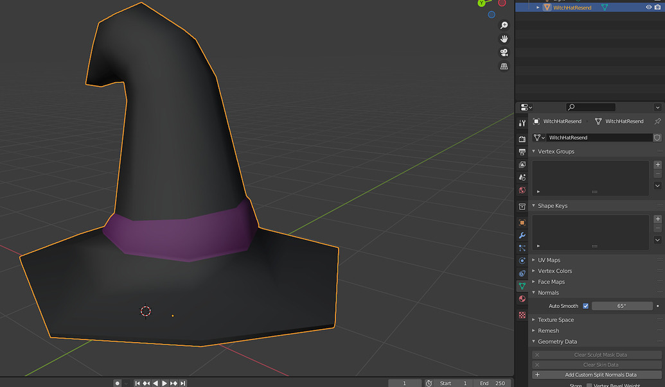Open the properties editor type dropdown
The width and height of the screenshot is (665, 387).
click(526, 107)
